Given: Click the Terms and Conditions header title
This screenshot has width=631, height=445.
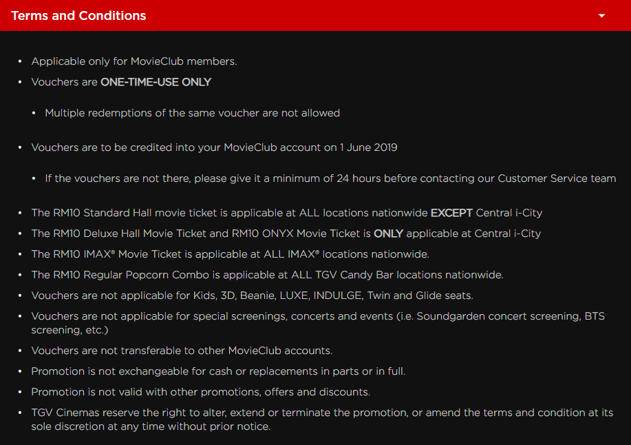Looking at the screenshot, I should (78, 15).
